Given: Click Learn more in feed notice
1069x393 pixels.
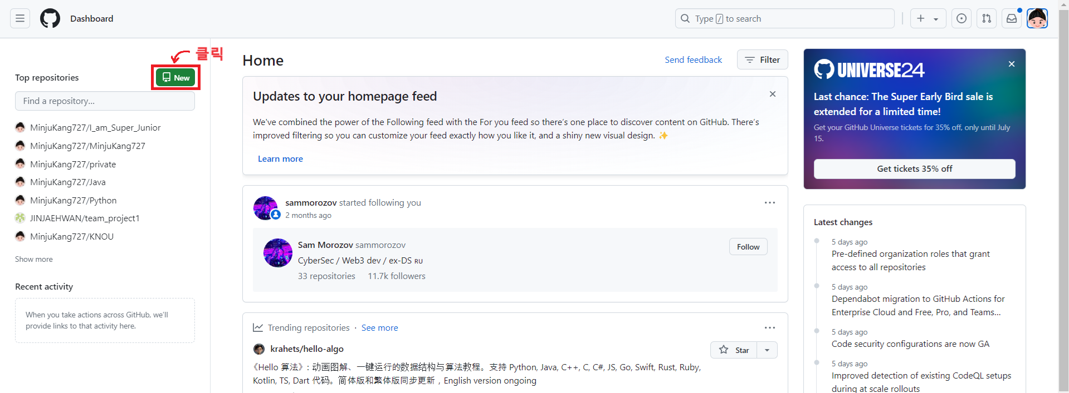Looking at the screenshot, I should (280, 159).
